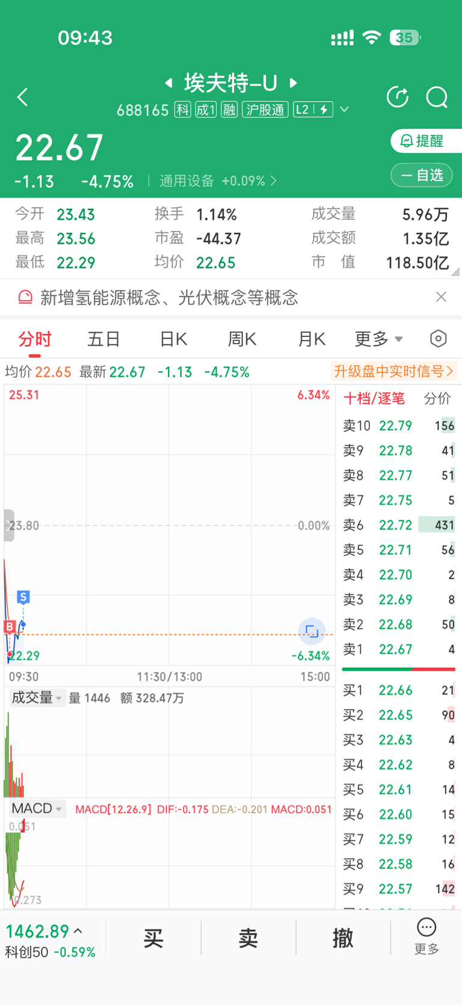Viewport: 462px width, 1005px height.
Task: Open 通用设备 sector link
Action: [218, 181]
